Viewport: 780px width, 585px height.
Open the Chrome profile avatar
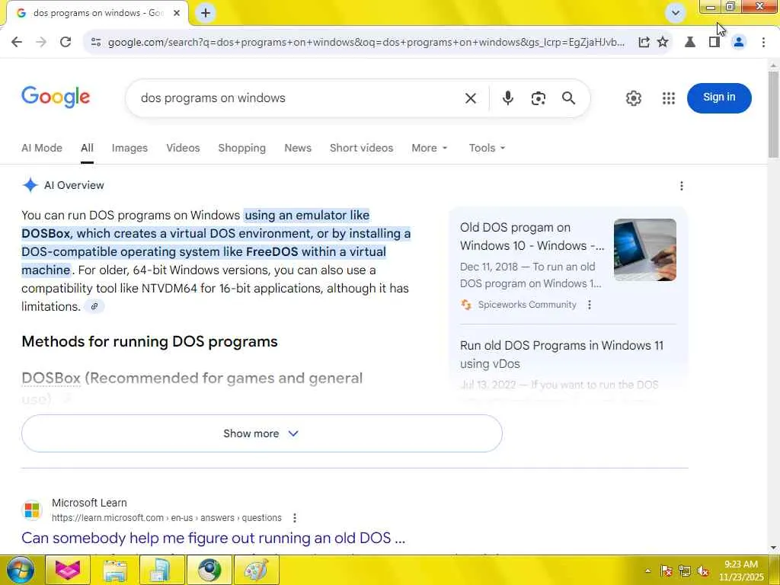739,43
